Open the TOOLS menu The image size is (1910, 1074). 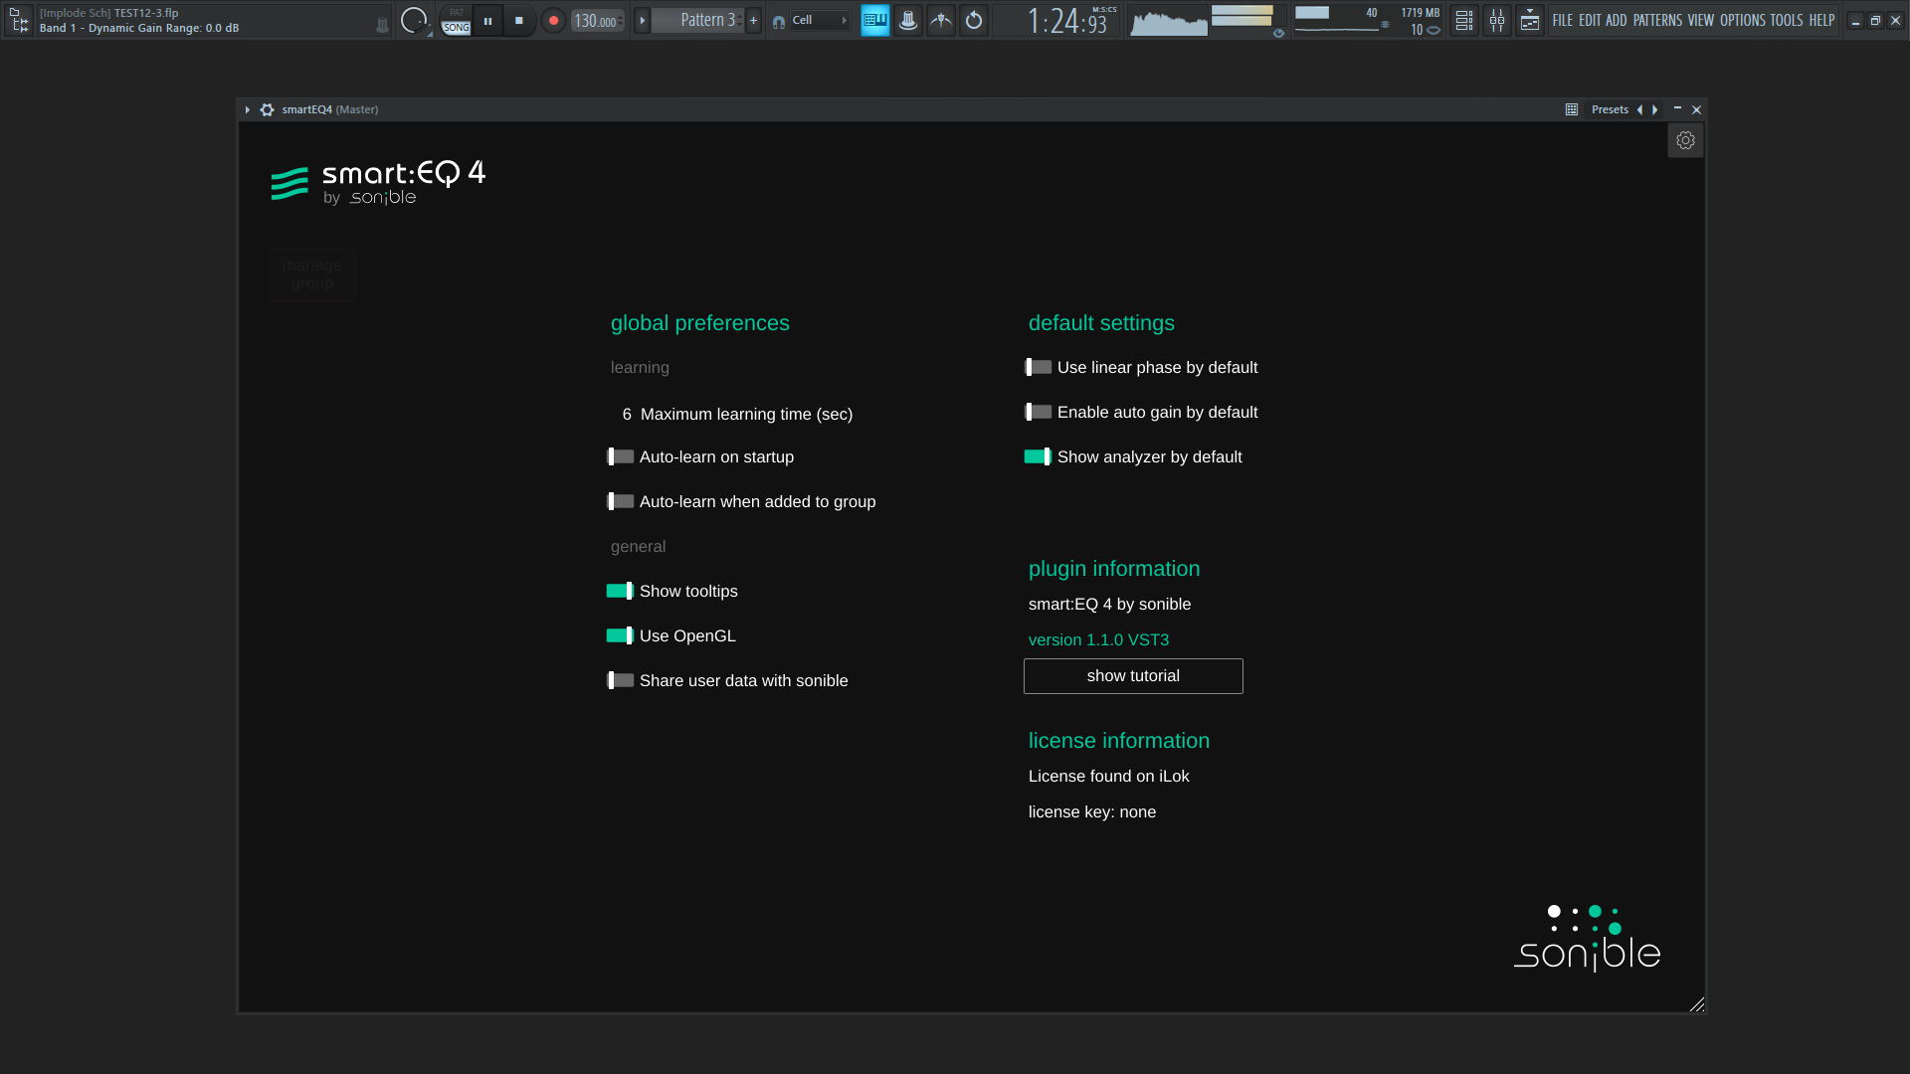(1787, 20)
